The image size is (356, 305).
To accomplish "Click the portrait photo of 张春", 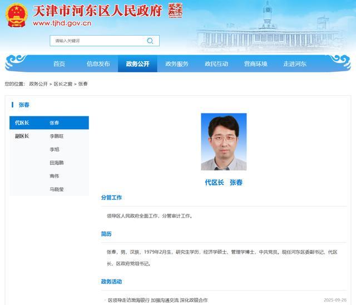I will (224, 142).
